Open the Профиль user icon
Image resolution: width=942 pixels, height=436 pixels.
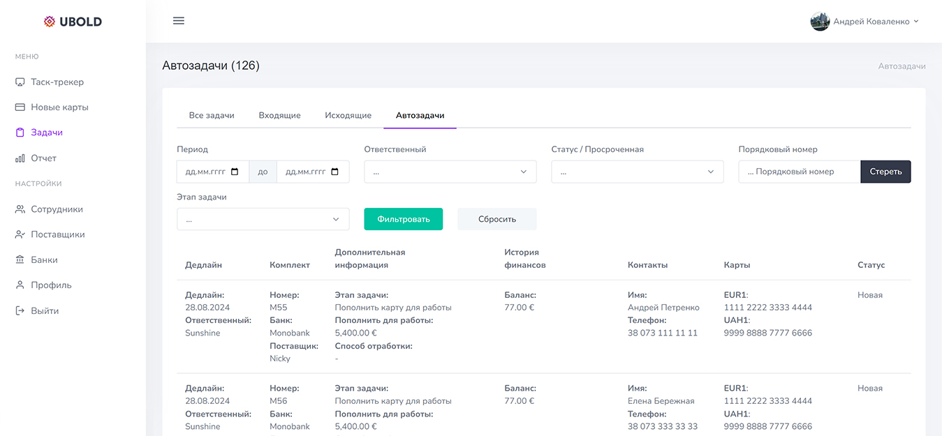tap(19, 285)
